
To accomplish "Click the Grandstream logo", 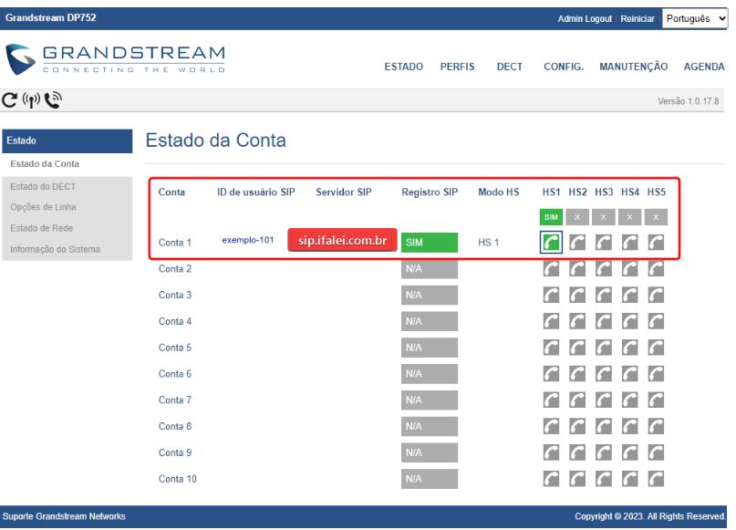I will [115, 59].
